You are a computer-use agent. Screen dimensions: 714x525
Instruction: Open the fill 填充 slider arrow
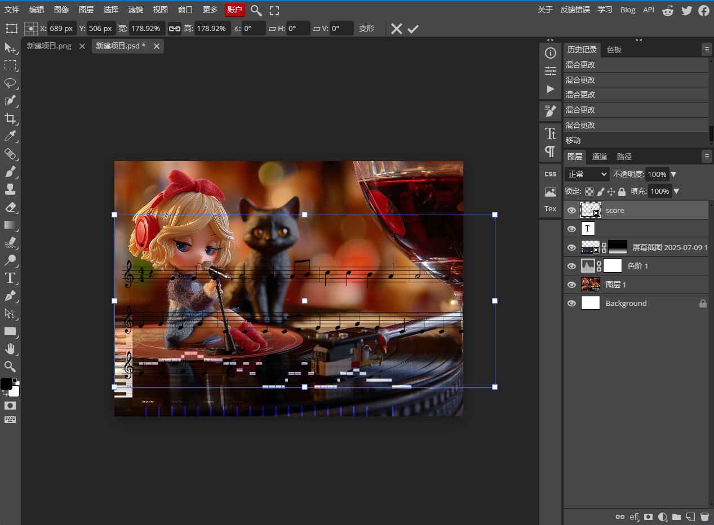[676, 192]
